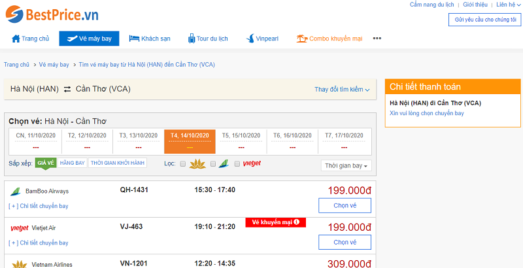
Task: Open the Thời gian bay dropdown
Action: (346, 165)
